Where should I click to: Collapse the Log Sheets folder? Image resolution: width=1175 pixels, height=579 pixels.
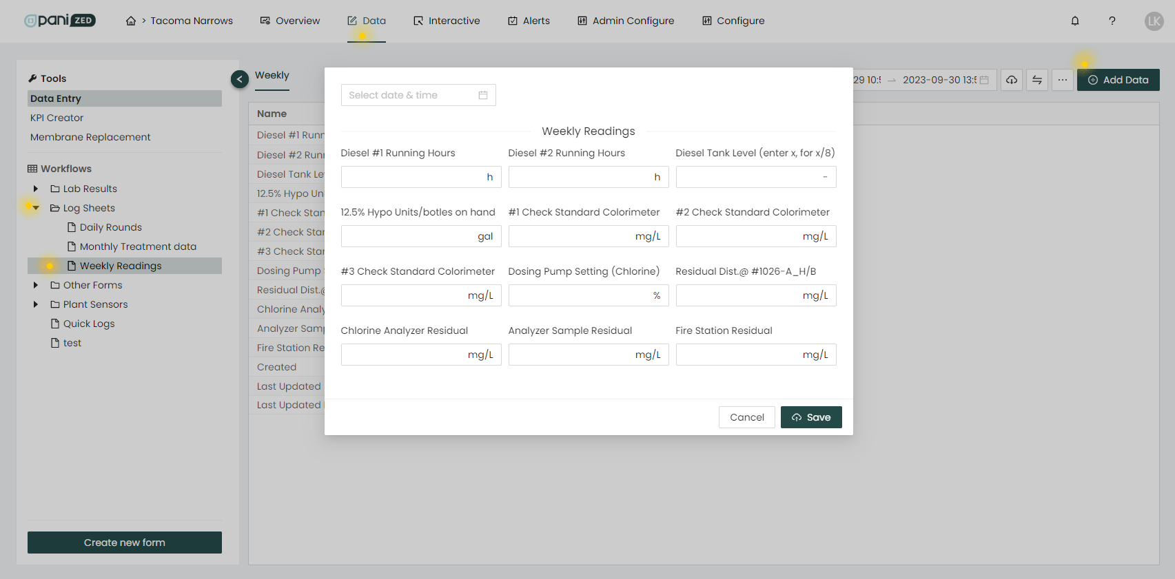pyautogui.click(x=36, y=208)
